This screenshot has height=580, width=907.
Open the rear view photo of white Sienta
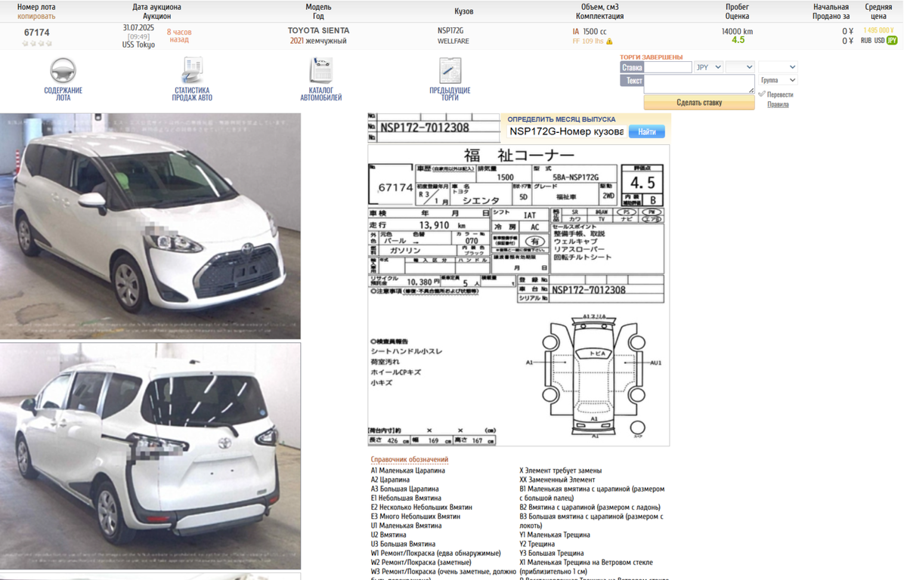pyautogui.click(x=150, y=456)
